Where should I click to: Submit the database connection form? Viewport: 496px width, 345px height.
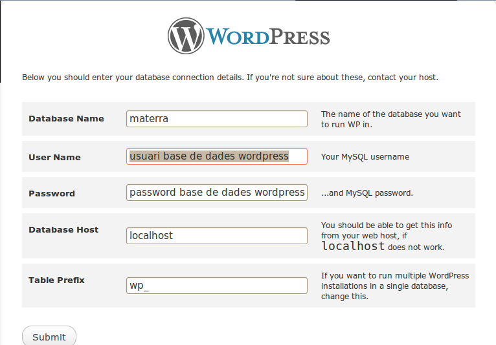tap(49, 336)
